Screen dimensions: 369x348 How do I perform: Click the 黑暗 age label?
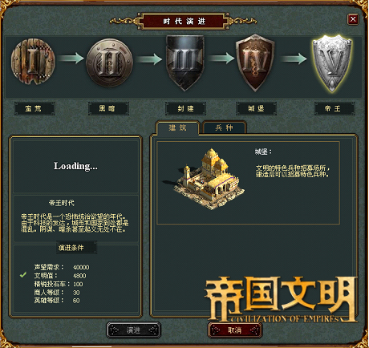coord(108,108)
